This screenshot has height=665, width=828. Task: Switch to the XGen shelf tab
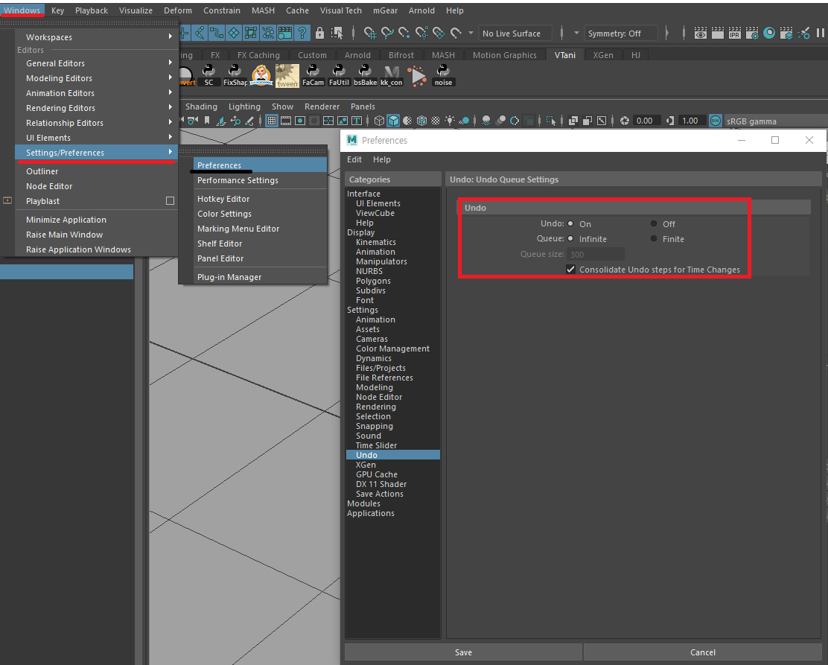pos(602,55)
